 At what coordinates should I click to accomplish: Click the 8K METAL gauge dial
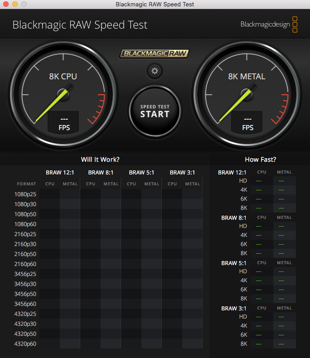[x=247, y=94]
